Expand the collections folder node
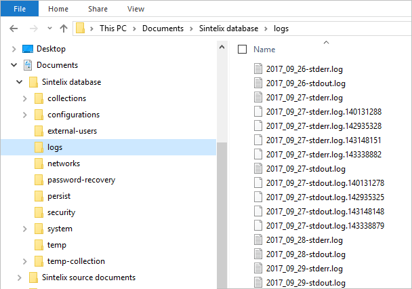The width and height of the screenshot is (412, 289). (x=25, y=98)
